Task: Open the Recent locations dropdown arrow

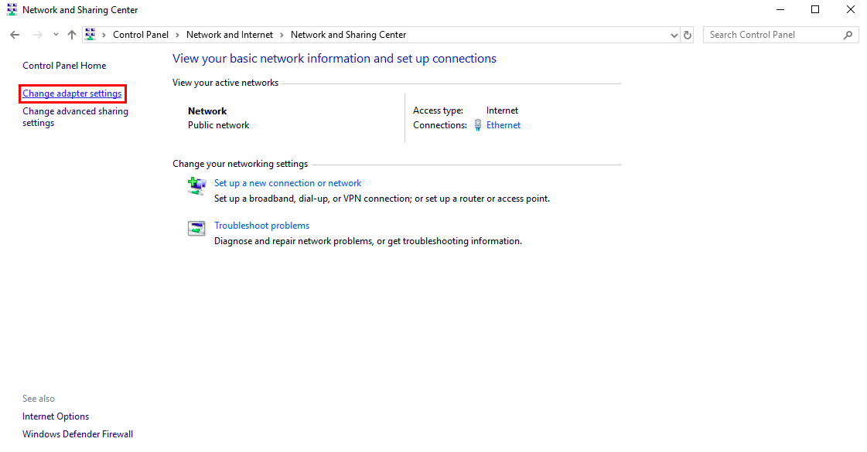Action: 56,35
